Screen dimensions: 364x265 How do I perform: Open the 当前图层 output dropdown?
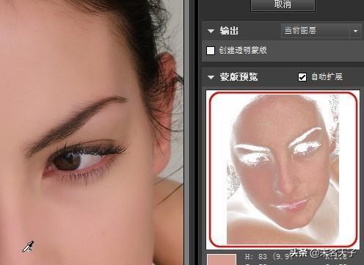click(x=321, y=31)
